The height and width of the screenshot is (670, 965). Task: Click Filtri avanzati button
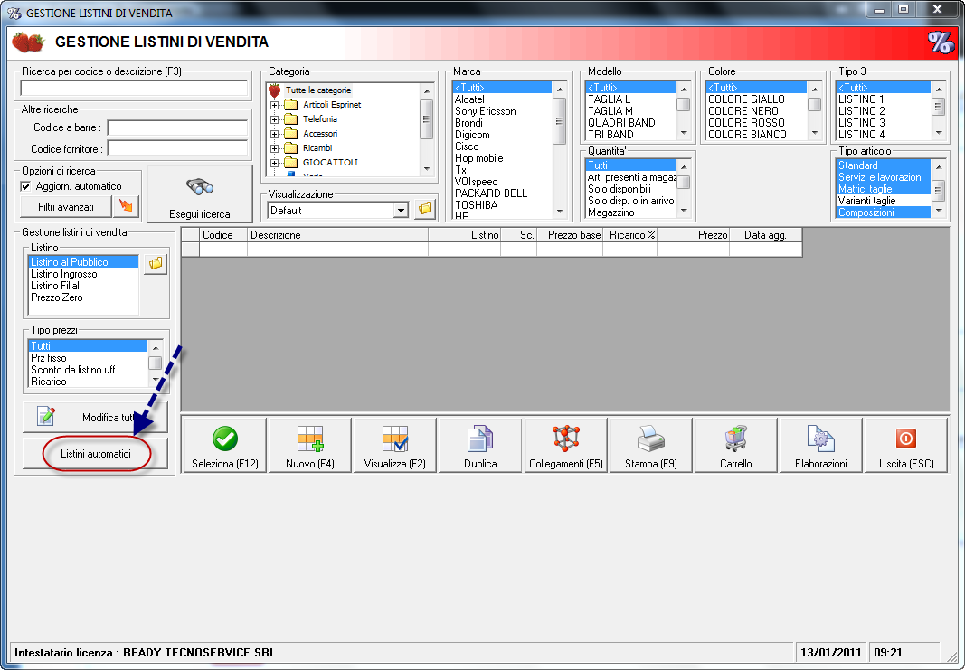click(x=66, y=207)
